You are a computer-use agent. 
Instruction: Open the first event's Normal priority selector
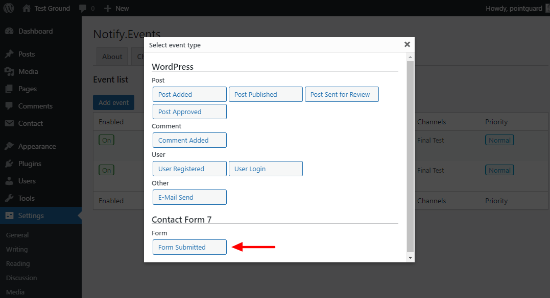coord(499,140)
